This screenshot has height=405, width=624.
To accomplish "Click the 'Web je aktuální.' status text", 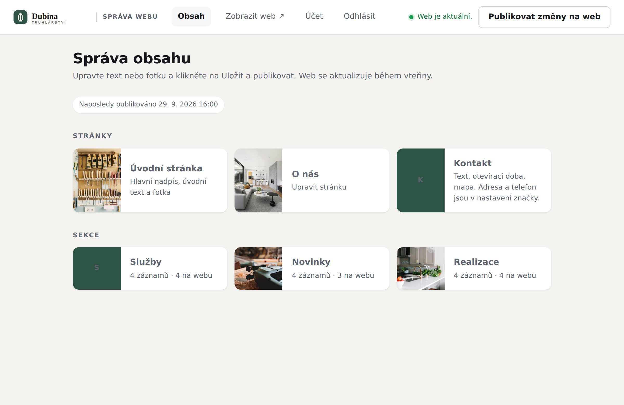I will [444, 17].
